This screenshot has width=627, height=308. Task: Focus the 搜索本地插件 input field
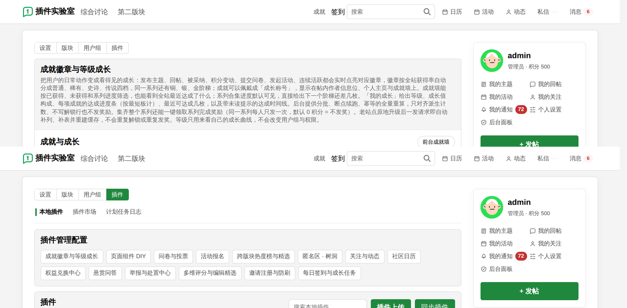click(328, 304)
